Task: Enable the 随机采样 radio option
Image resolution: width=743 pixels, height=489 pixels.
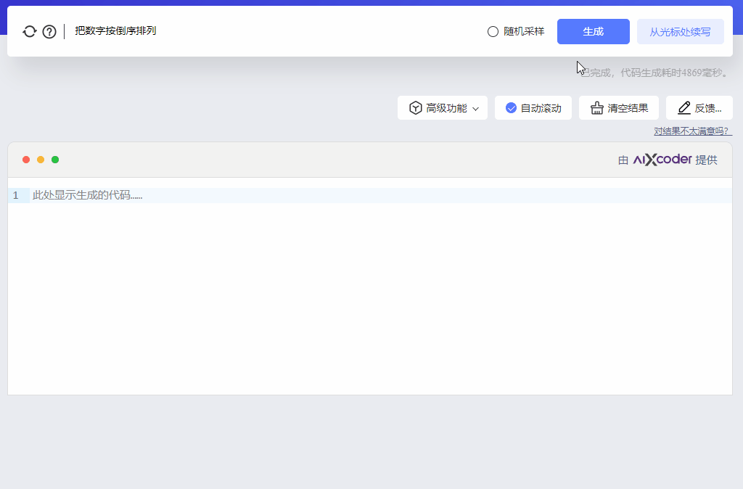Action: (493, 32)
